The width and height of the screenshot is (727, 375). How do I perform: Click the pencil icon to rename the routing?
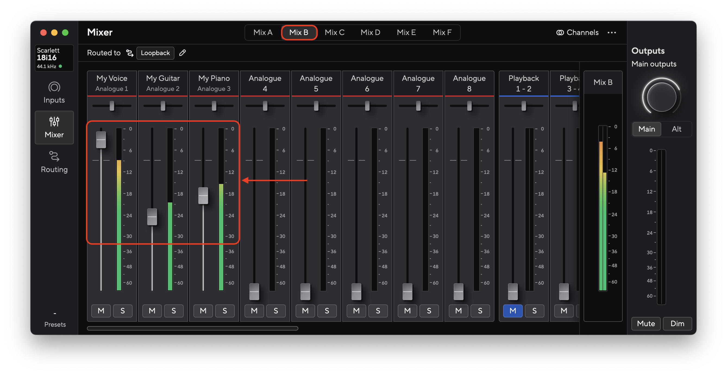tap(182, 53)
